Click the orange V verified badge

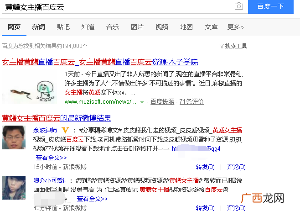(65, 130)
